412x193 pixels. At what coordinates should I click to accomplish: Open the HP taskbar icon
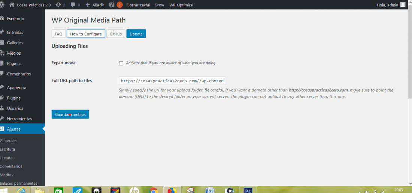pyautogui.click(x=134, y=190)
